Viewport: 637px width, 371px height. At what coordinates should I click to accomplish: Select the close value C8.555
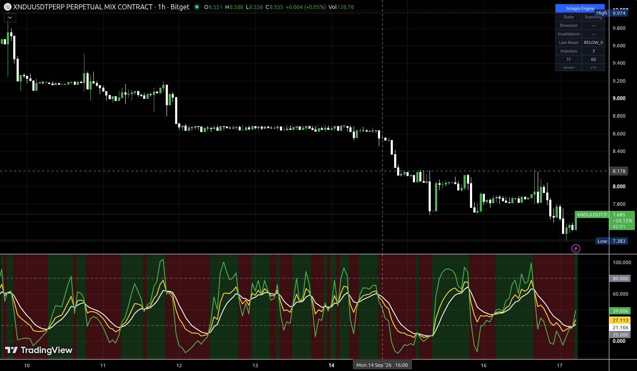click(x=274, y=7)
